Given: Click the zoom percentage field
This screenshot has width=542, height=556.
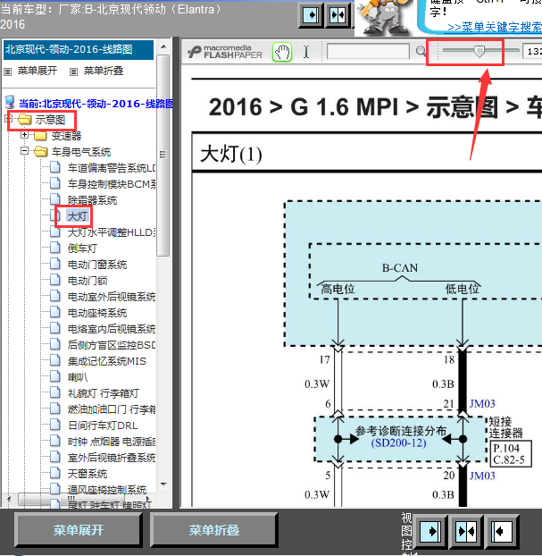Looking at the screenshot, I should point(532,52).
